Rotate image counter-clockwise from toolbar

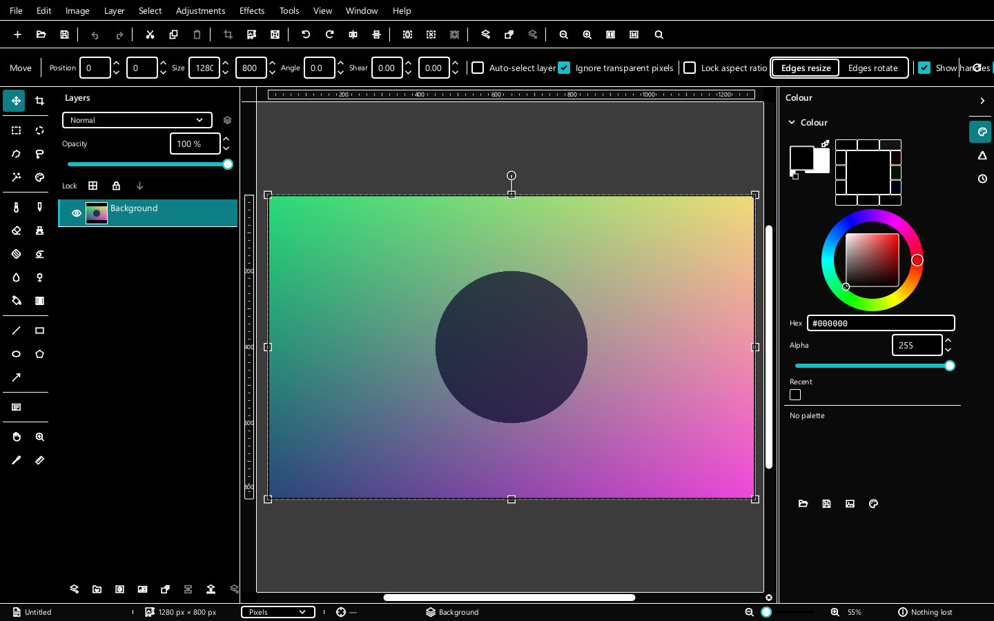tap(306, 34)
